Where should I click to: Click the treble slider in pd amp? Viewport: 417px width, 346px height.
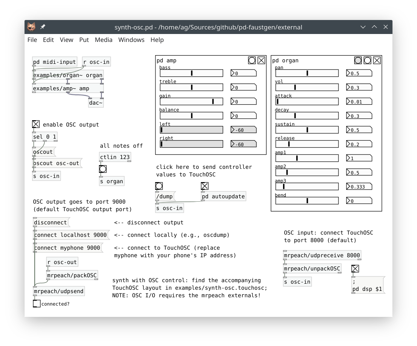click(x=191, y=87)
